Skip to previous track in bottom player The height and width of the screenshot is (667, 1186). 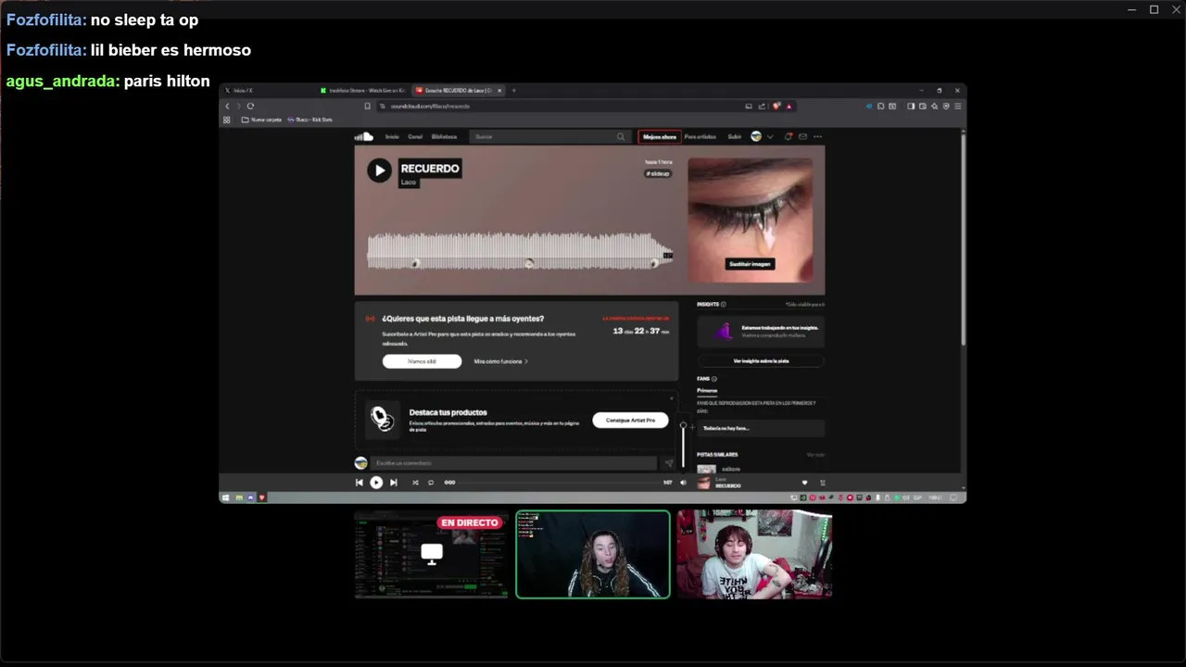pyautogui.click(x=360, y=483)
